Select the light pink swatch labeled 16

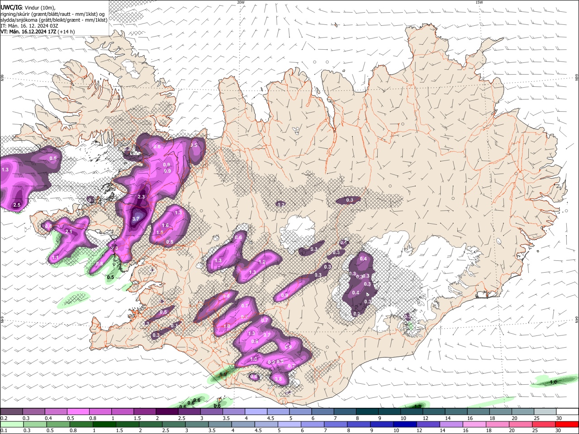click(x=474, y=425)
